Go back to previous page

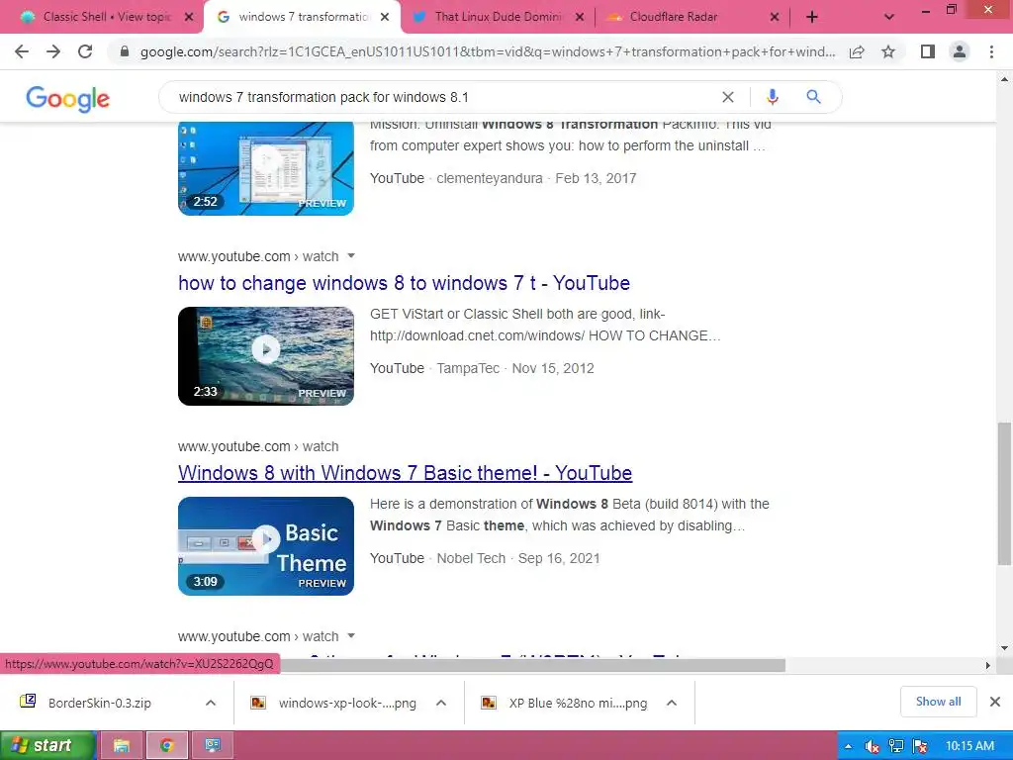[22, 51]
